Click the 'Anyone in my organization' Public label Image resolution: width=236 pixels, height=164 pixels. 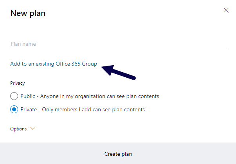pos(90,96)
